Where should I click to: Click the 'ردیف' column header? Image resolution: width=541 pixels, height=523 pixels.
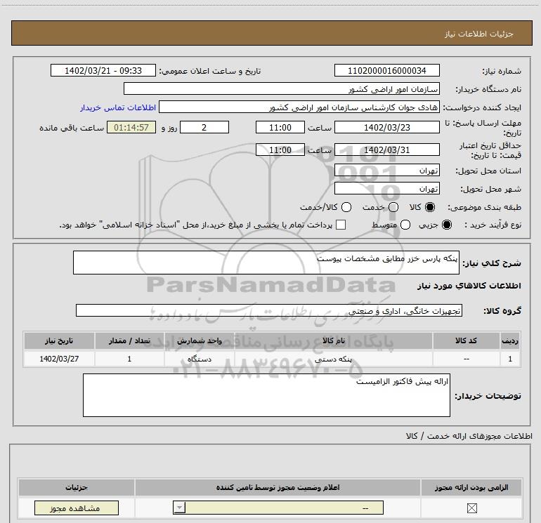tap(510, 340)
